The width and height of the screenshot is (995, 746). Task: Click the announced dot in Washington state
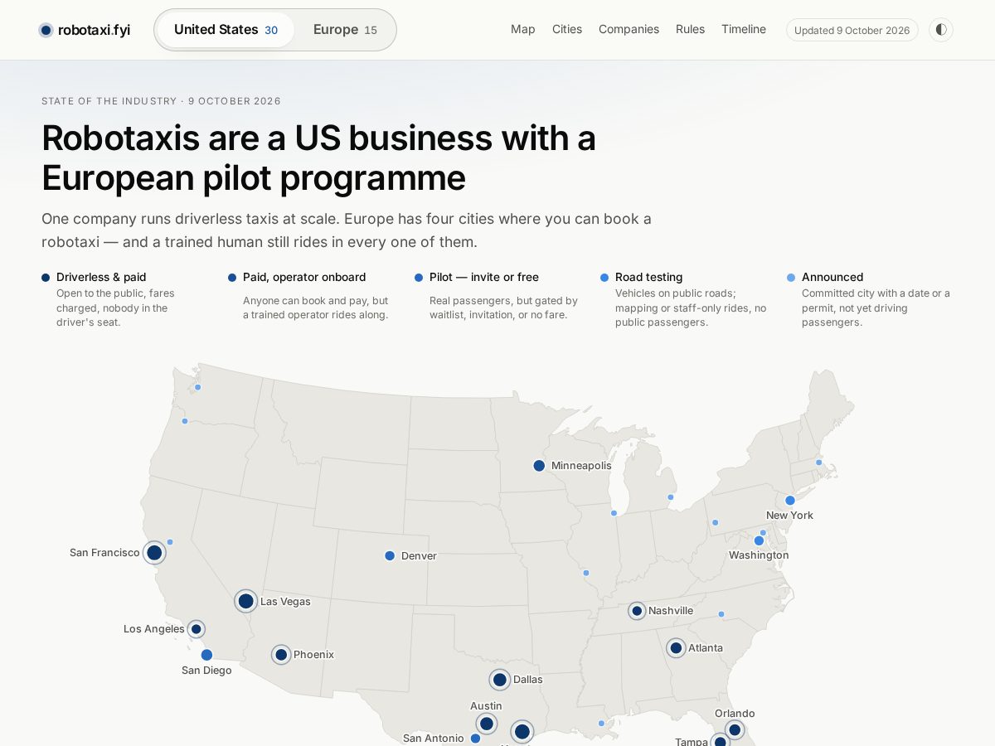[197, 387]
